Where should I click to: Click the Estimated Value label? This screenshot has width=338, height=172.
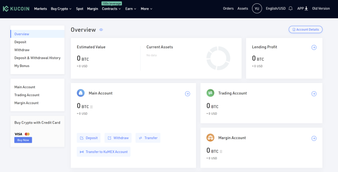click(91, 47)
